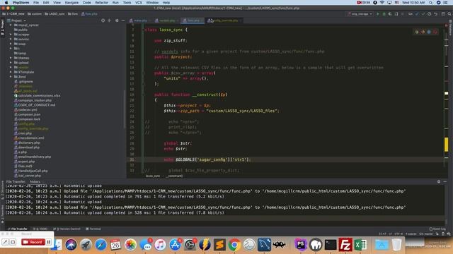This screenshot has height=254, width=453.
Task: Click the VCS revert arrow icon
Action: point(436,14)
